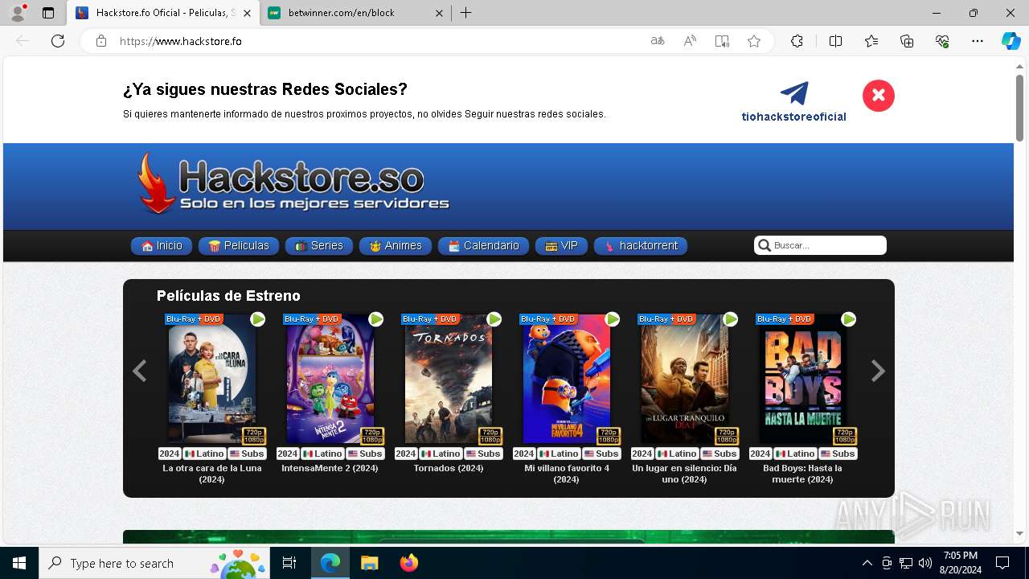1029x579 pixels.
Task: Dismiss the Redes Sociales banner
Action: (x=879, y=96)
